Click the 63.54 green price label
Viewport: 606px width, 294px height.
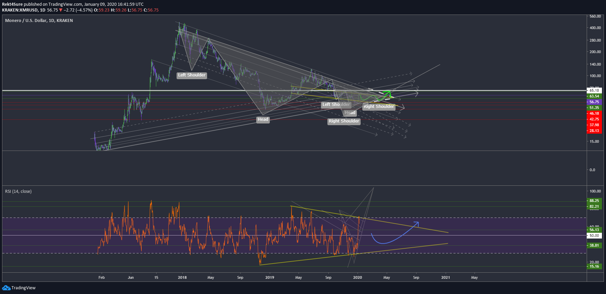[594, 96]
